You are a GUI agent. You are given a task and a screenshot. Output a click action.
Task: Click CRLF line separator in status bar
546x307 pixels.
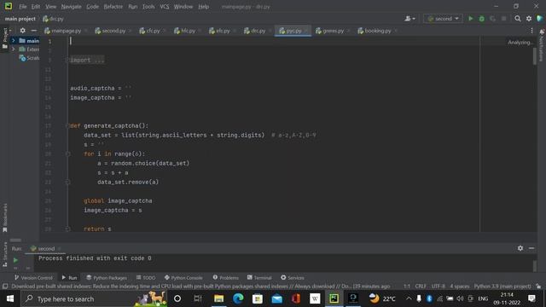tap(421, 287)
